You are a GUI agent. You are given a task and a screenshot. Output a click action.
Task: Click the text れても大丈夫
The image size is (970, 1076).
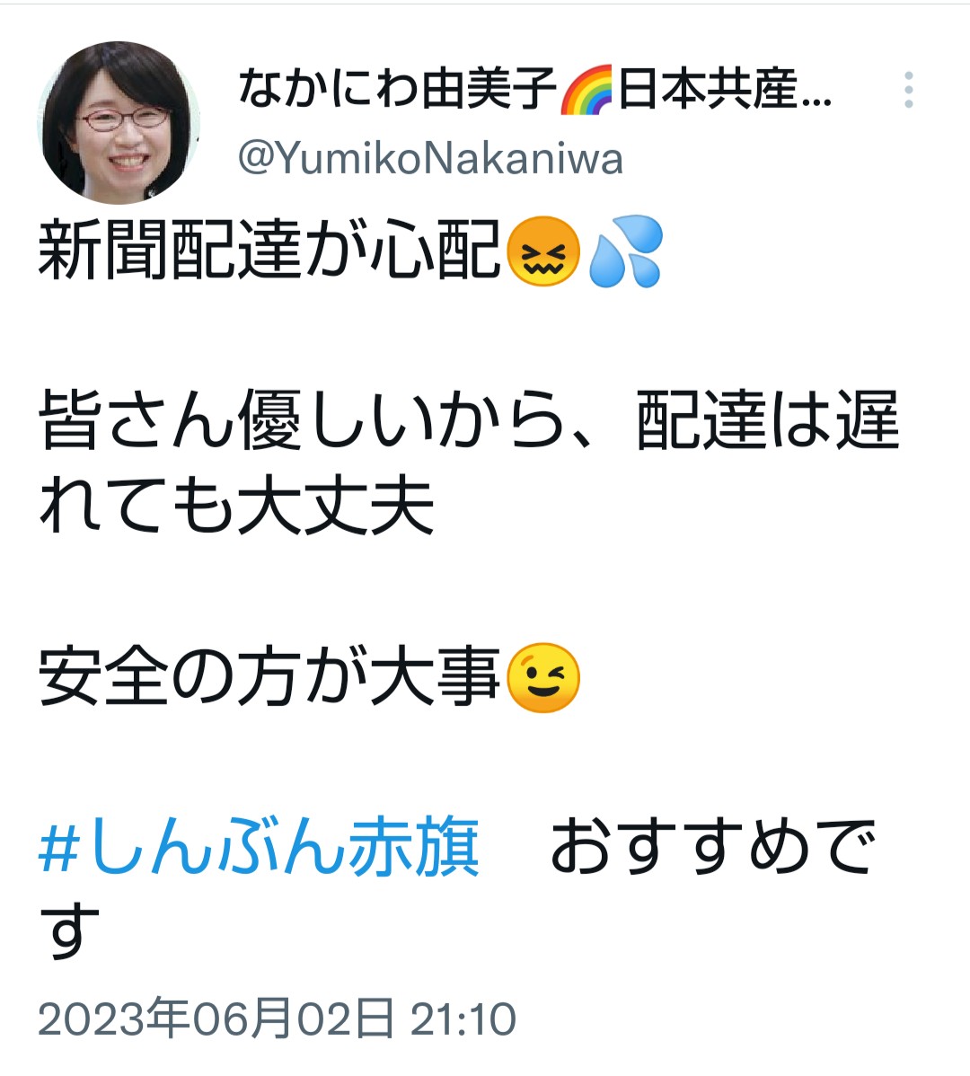(237, 505)
